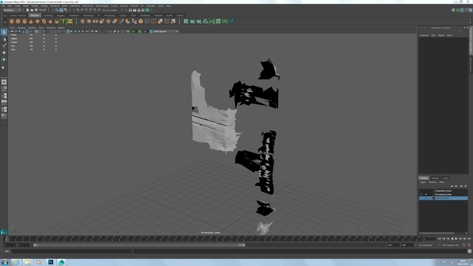
Task: Toggle the P column on the Zbrush_Mesh layer
Action: click(426, 198)
